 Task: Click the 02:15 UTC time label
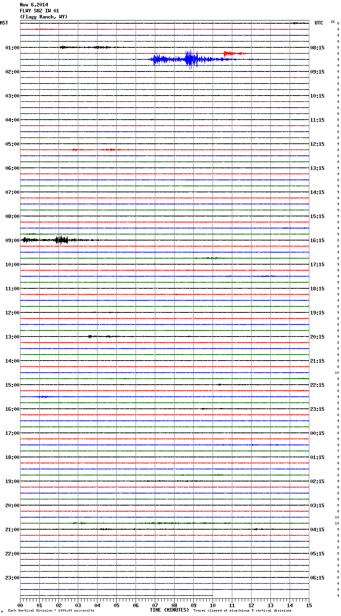pyautogui.click(x=317, y=481)
